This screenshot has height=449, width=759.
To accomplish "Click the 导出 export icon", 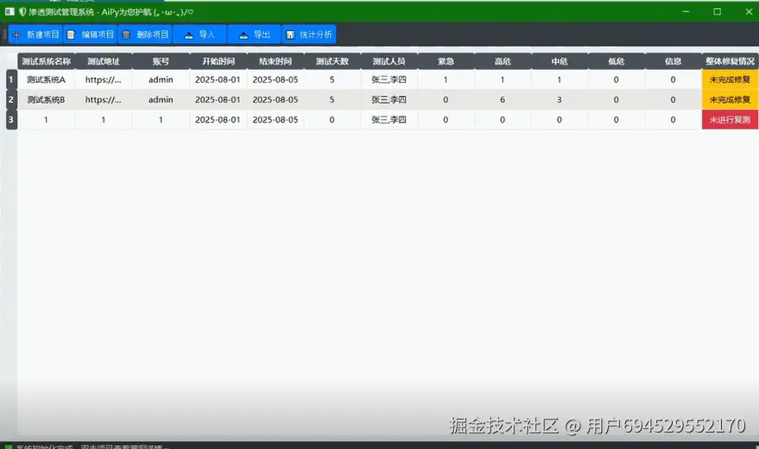I will coord(244,35).
